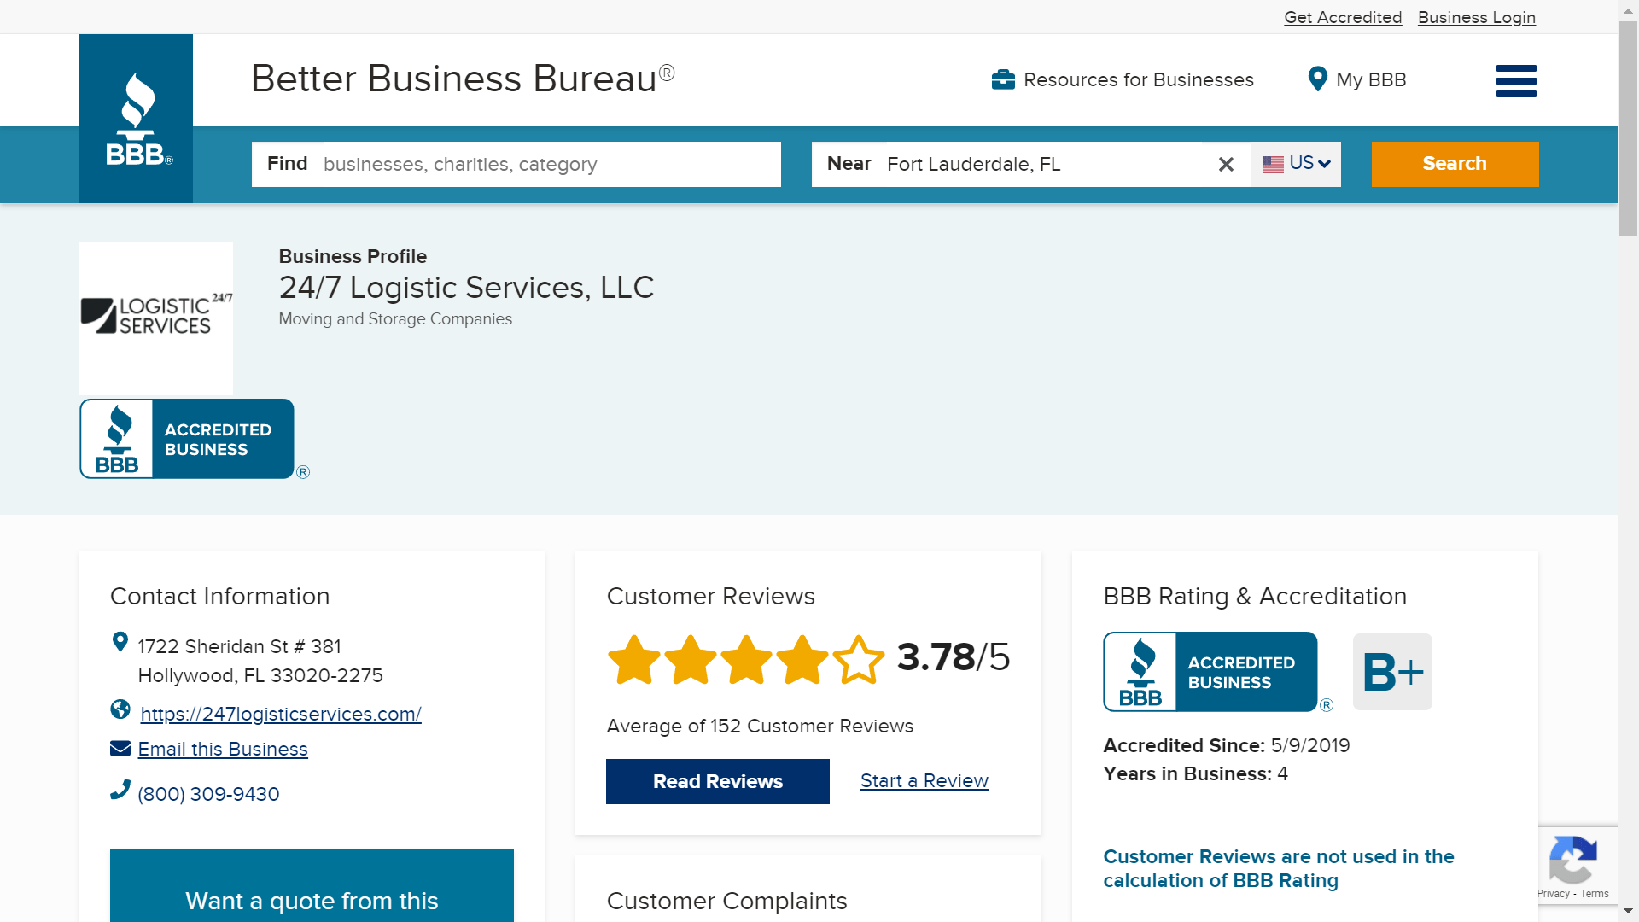Viewport: 1639px width, 922px height.
Task: Click the US flag icon
Action: [1273, 164]
